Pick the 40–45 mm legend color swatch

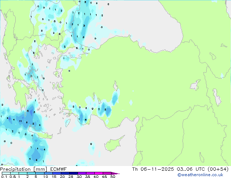point(99,173)
